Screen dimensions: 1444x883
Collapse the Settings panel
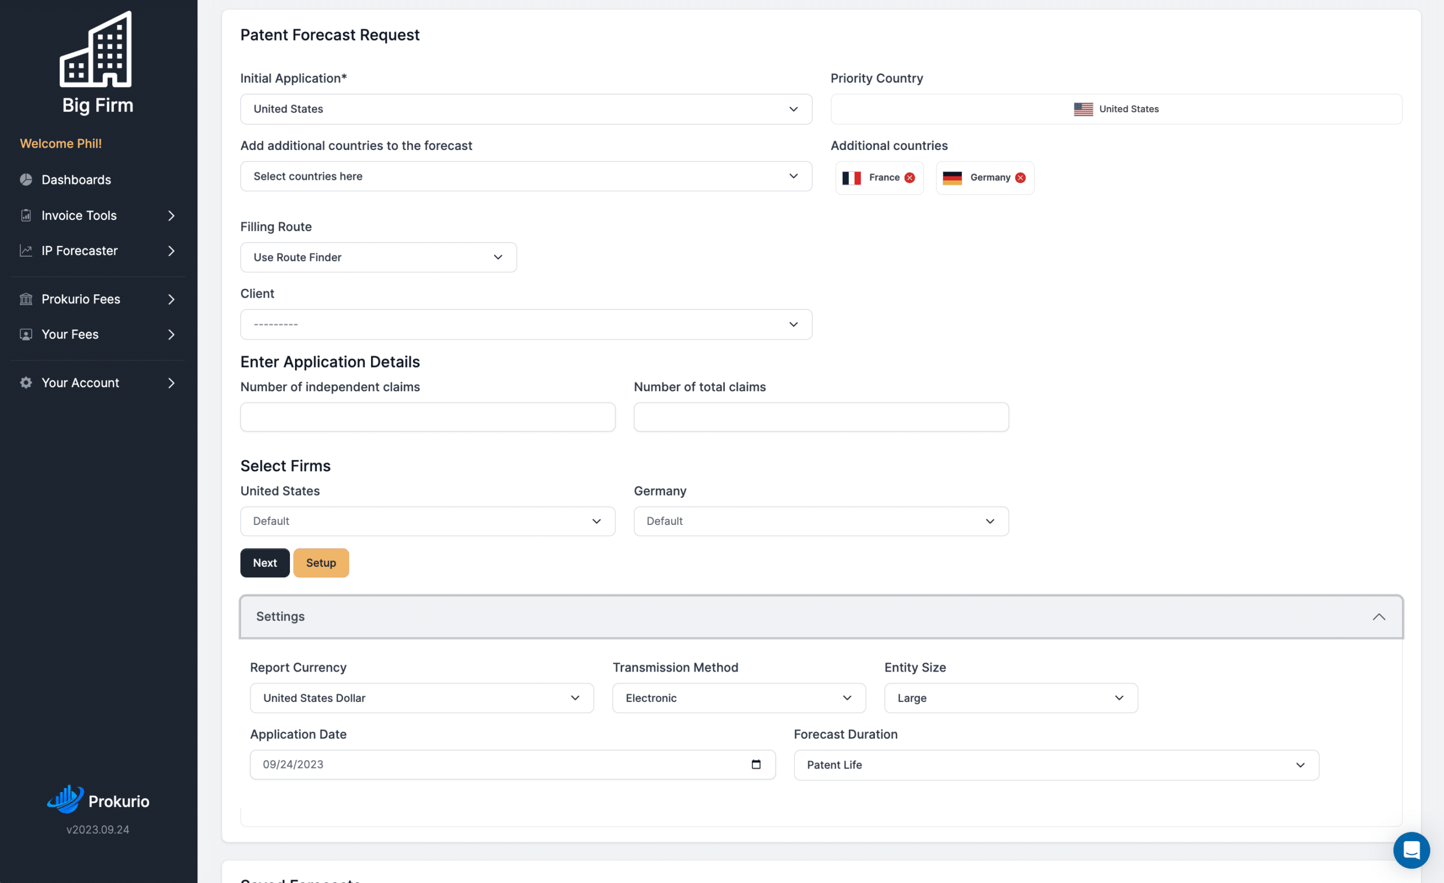(1379, 616)
